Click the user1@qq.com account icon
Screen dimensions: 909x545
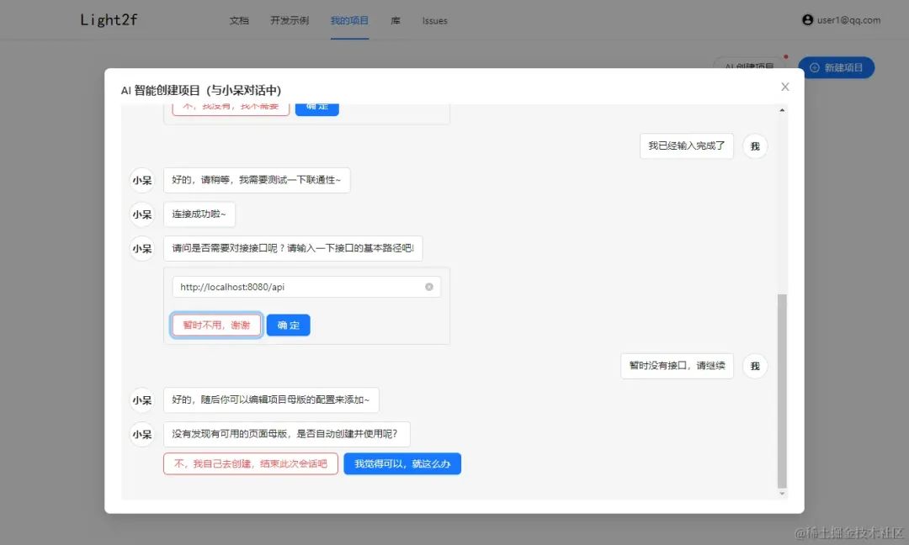806,19
